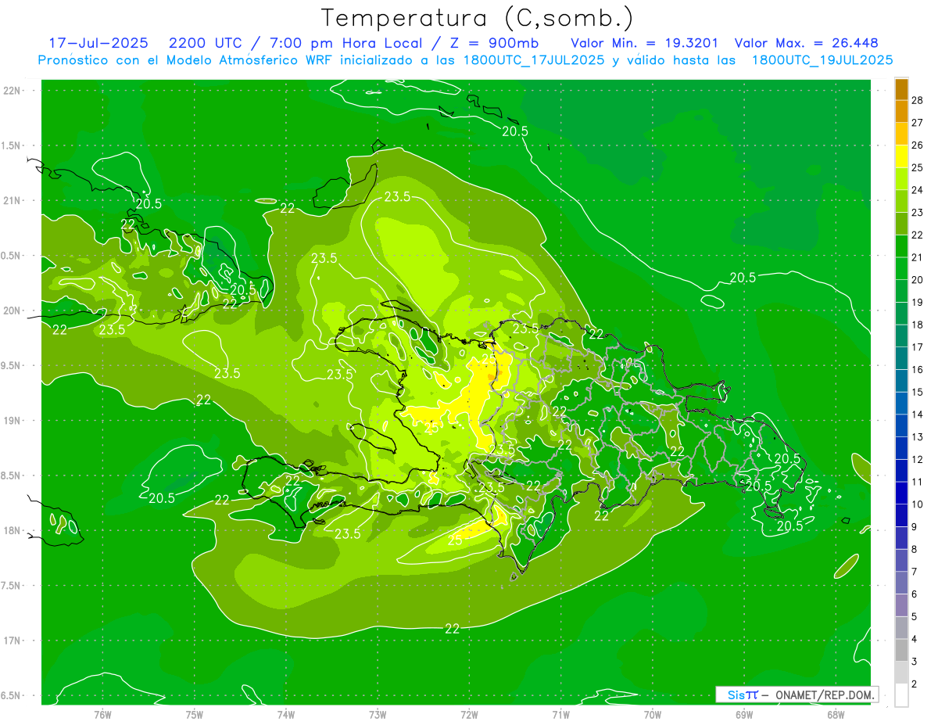Click the 'Sistπ – ONAMET/REP.DOM.' logo box
Screen dimensions: 938x725
point(797,694)
